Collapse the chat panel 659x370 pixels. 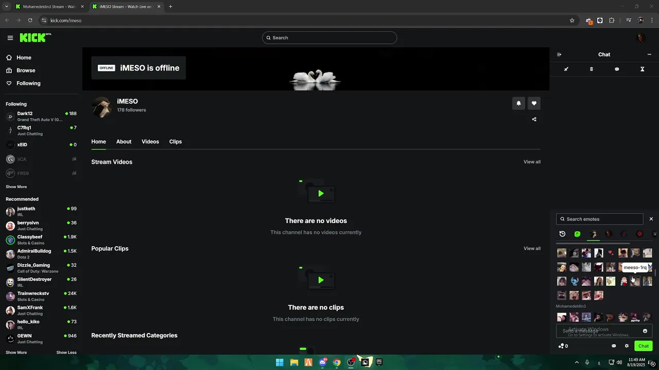559,54
